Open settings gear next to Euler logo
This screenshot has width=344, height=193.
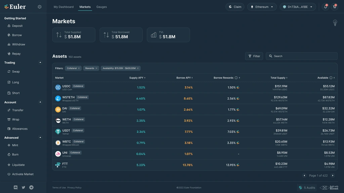(40, 7)
